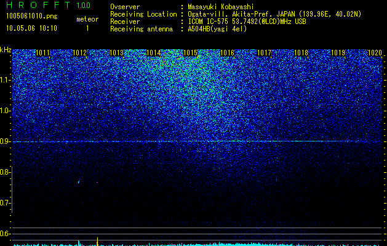Screen dimensions: 387x246
Task: Click the bright carrier line at 0.9 kHz
Action: tap(197, 141)
